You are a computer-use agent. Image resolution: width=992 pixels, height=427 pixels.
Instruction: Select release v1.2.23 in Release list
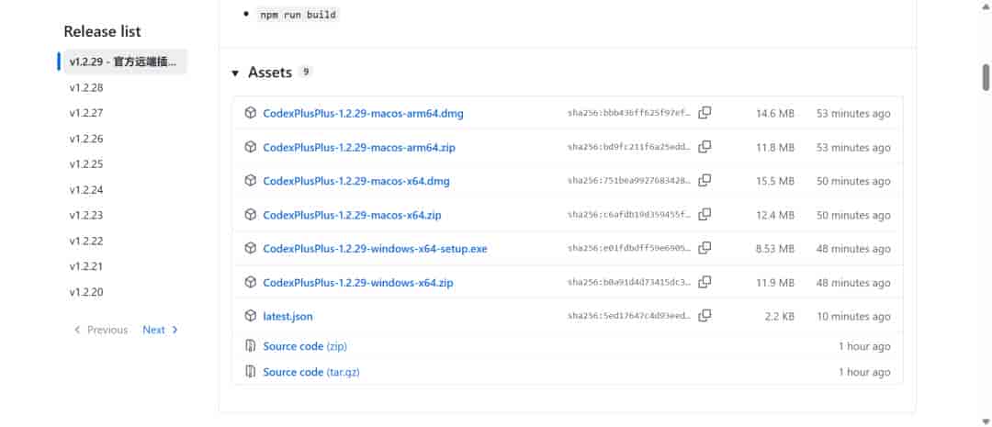click(x=86, y=215)
